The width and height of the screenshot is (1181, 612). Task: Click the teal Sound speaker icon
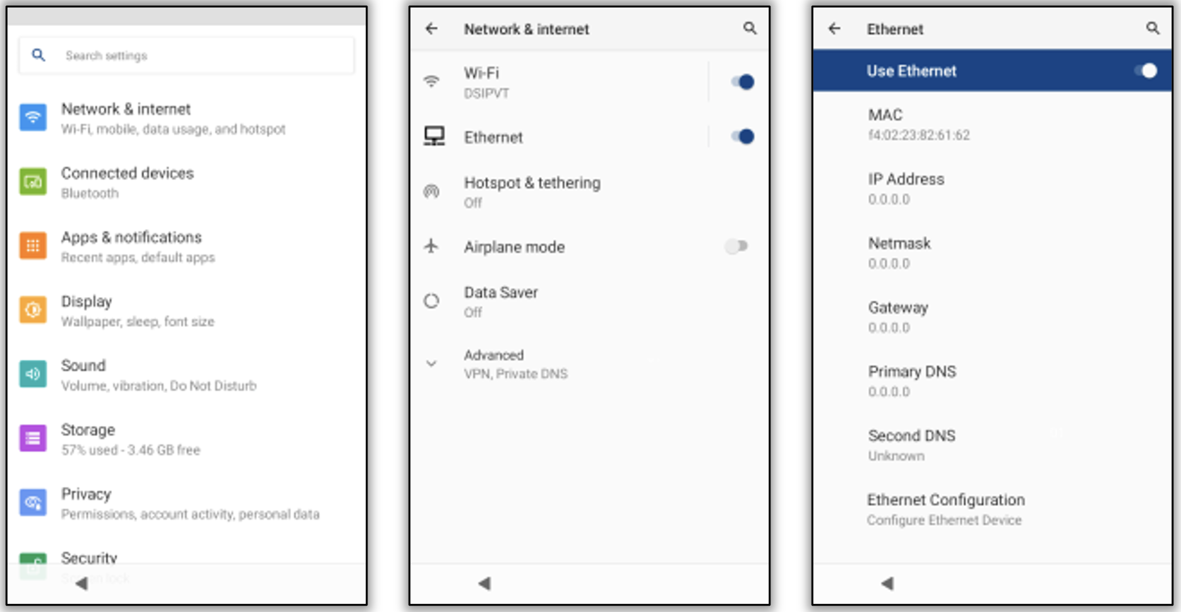pos(33,374)
